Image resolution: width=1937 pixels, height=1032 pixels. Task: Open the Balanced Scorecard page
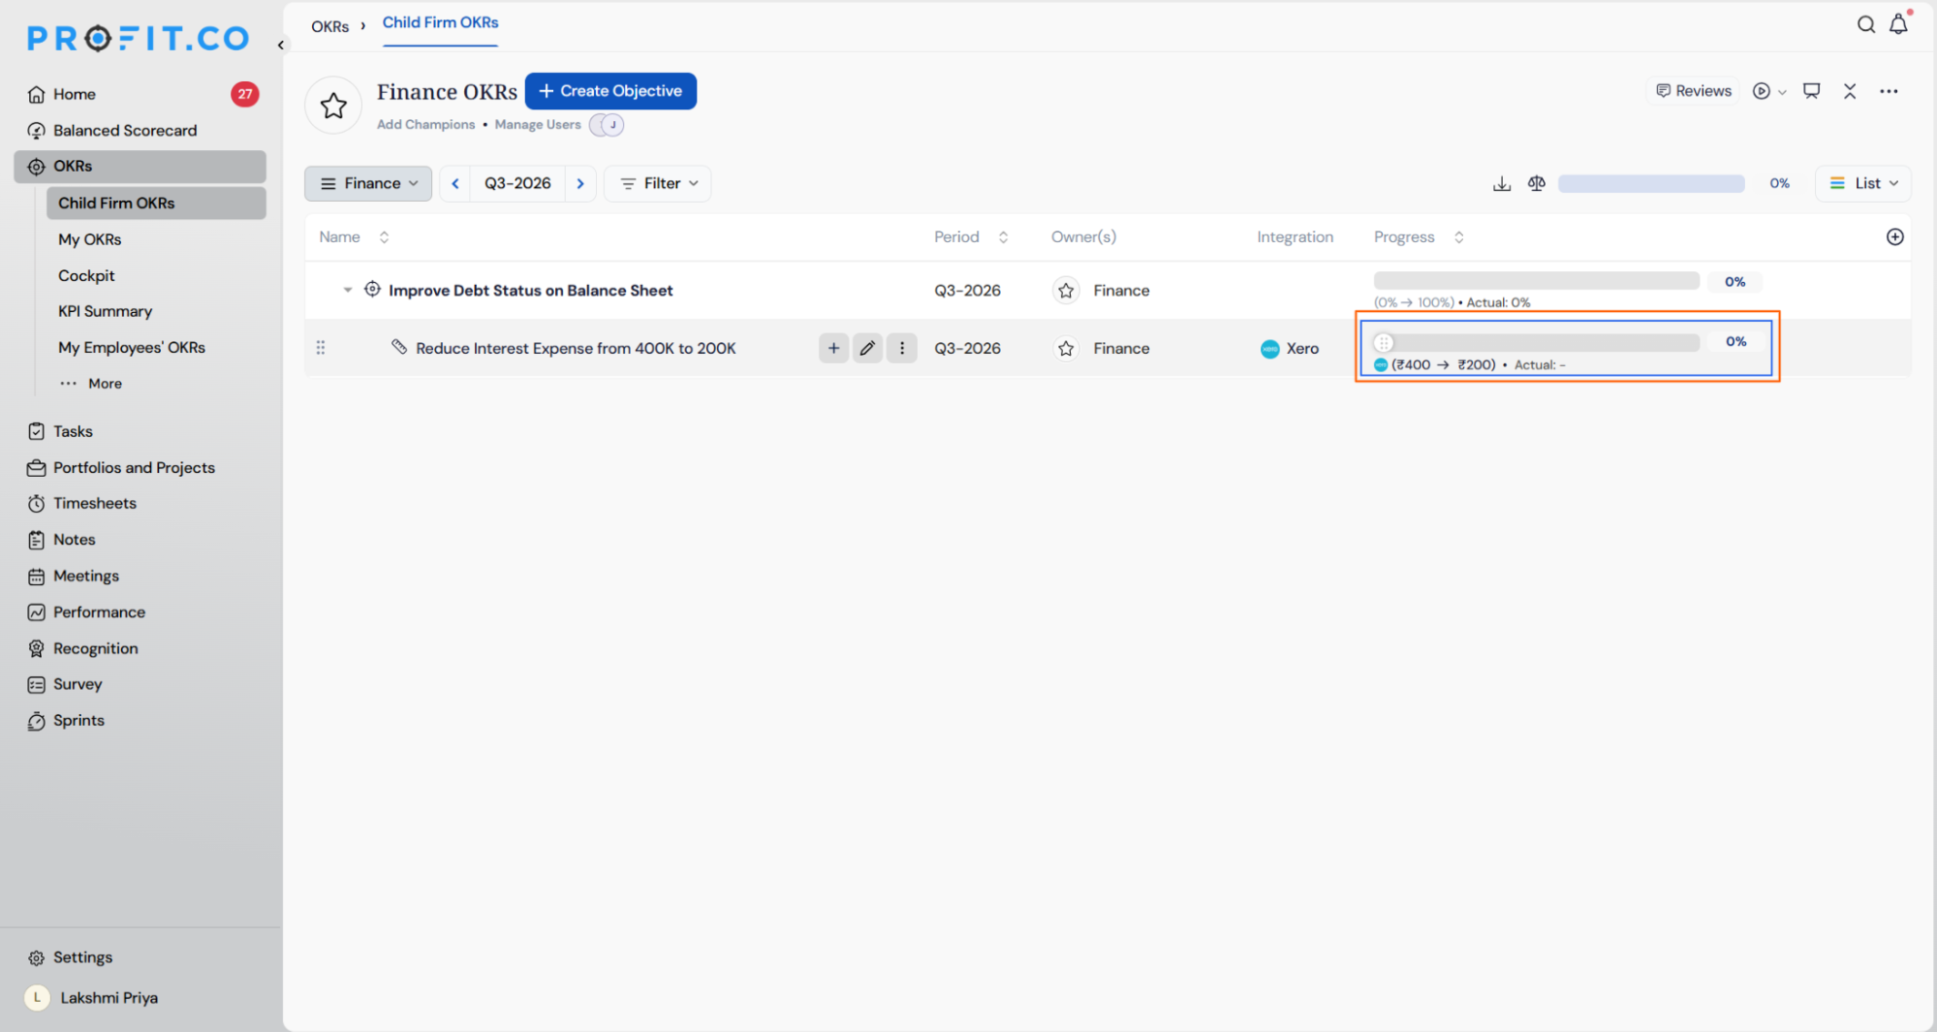[x=125, y=130]
